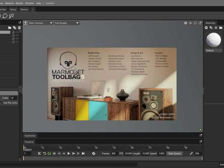Duplicate the selected scene object
Screen dimensions: 224x168
tap(15, 27)
